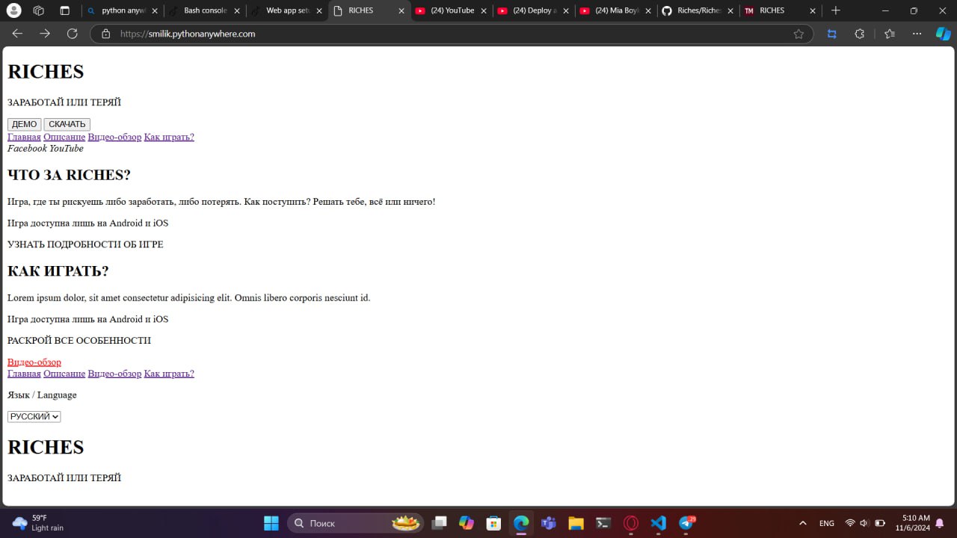The width and height of the screenshot is (957, 538).
Task: Close the active RICHES tab
Action: coord(401,11)
